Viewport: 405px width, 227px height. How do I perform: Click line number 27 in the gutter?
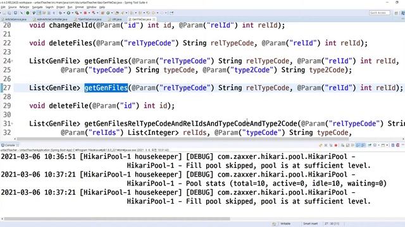point(7,88)
